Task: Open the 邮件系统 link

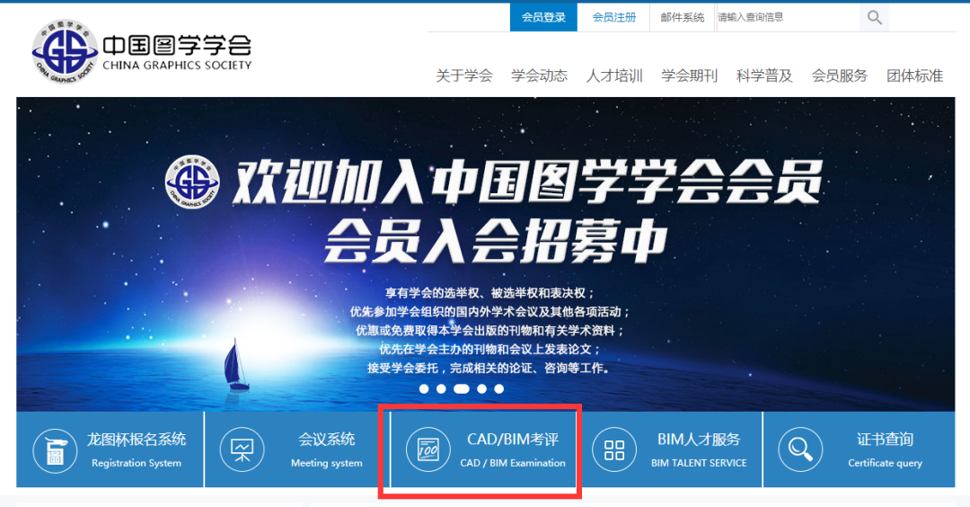Action: [x=683, y=17]
